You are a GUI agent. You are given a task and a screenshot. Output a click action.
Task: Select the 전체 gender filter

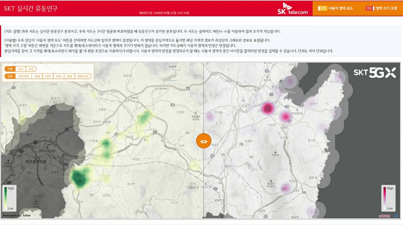point(10,69)
